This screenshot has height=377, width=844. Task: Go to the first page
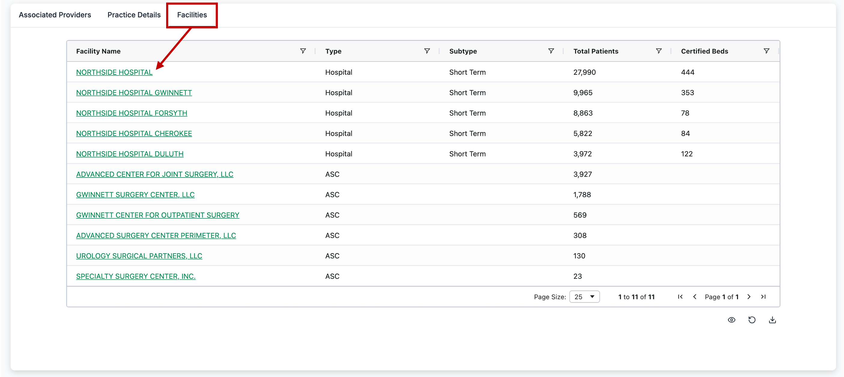click(x=680, y=297)
